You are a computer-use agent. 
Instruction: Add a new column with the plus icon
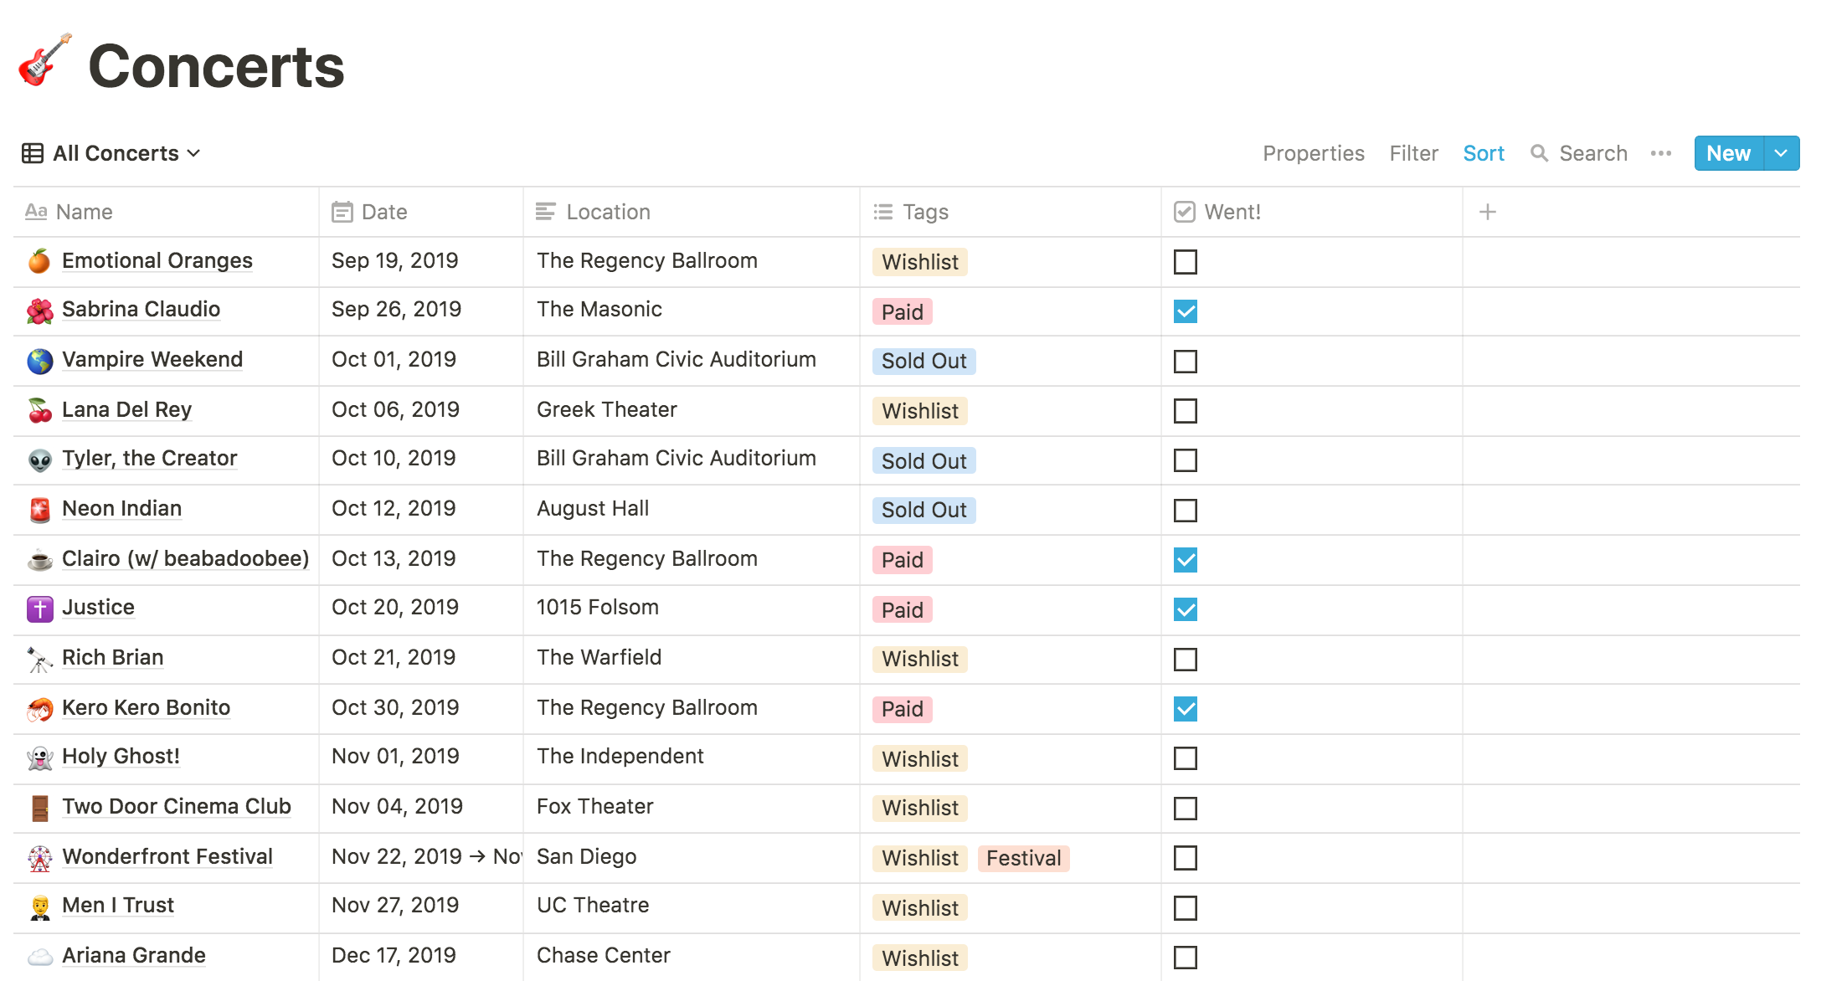1488,212
